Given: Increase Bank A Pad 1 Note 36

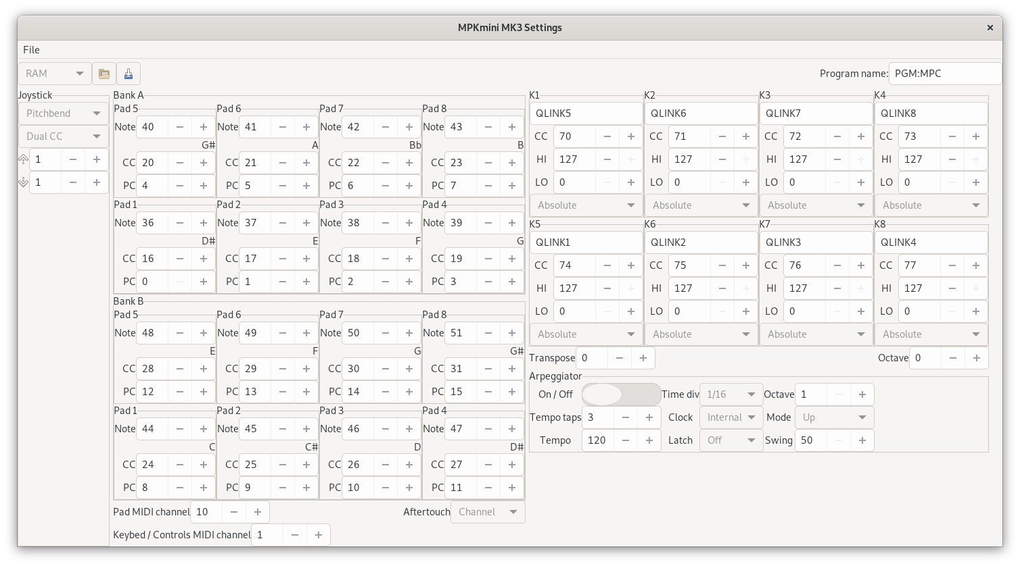Looking at the screenshot, I should (x=204, y=223).
